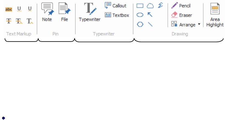Select the text Highlight markup tool
The image size is (225, 120).
(9, 9)
